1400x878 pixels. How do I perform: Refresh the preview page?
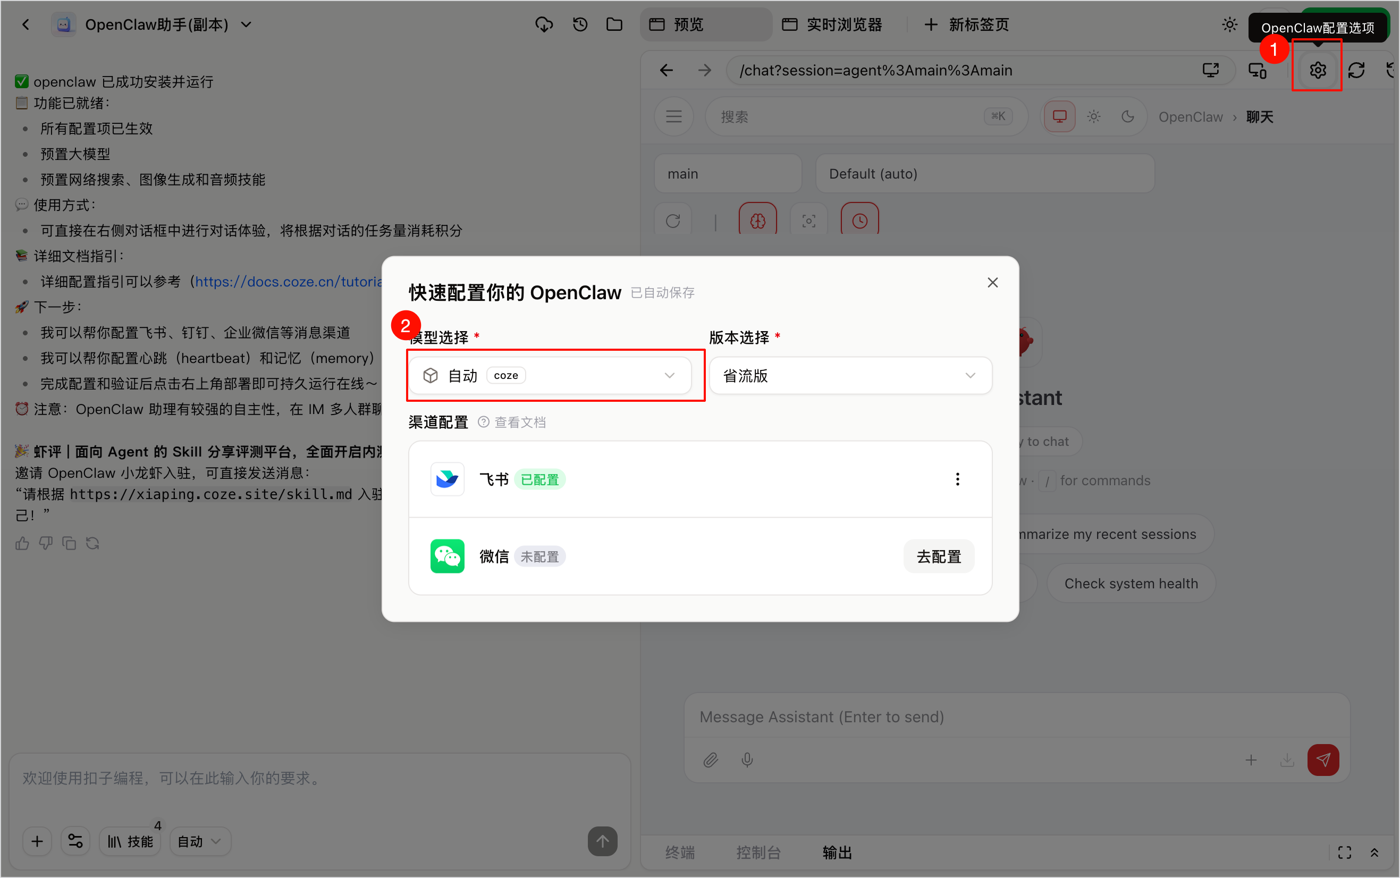click(1356, 70)
